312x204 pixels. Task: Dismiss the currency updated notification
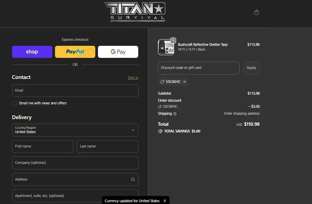pos(165,201)
